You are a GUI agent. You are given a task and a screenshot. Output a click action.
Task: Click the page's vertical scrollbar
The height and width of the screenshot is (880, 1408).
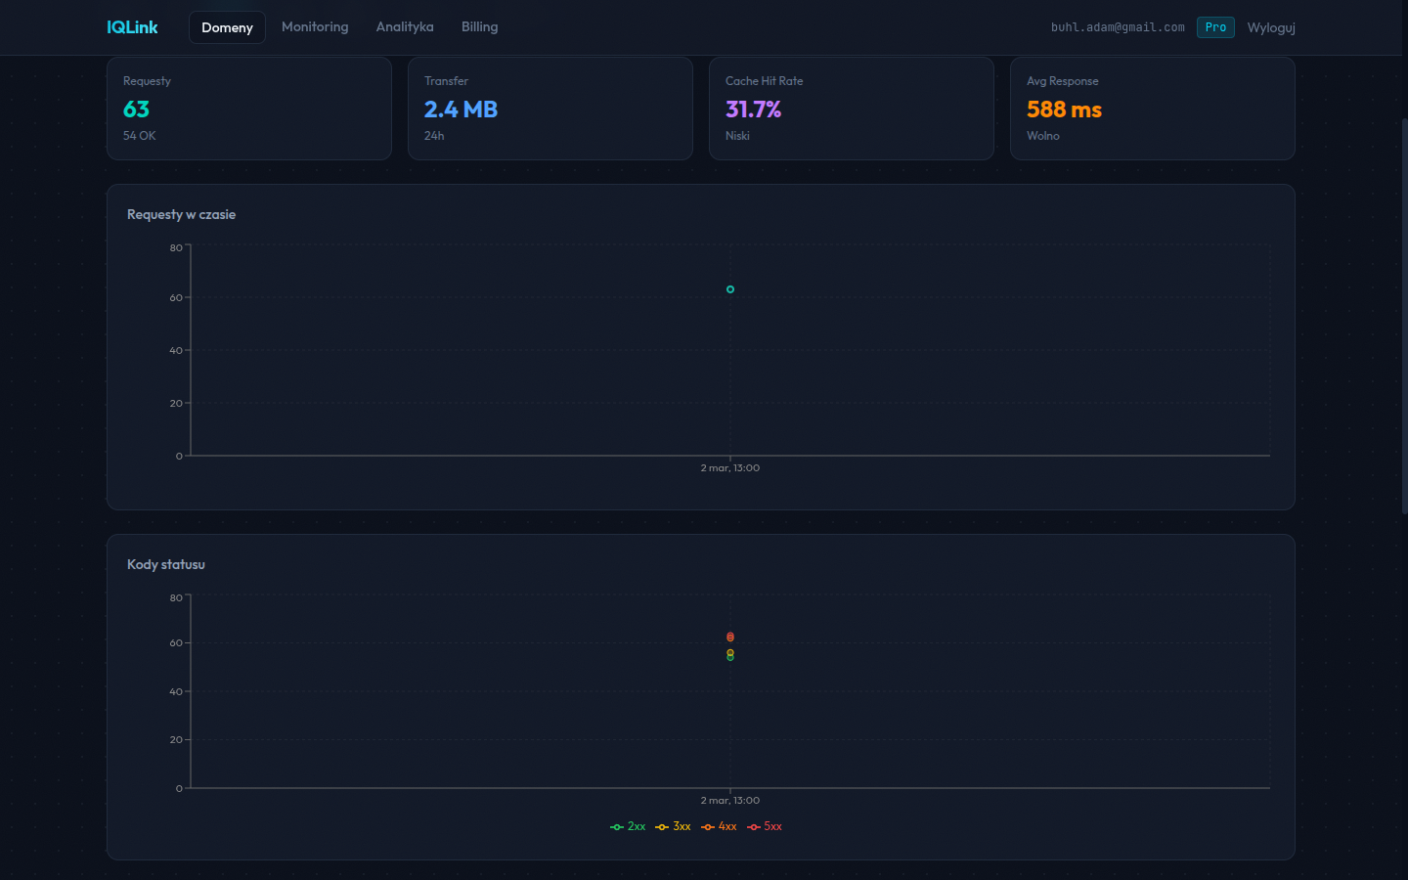tap(1404, 313)
